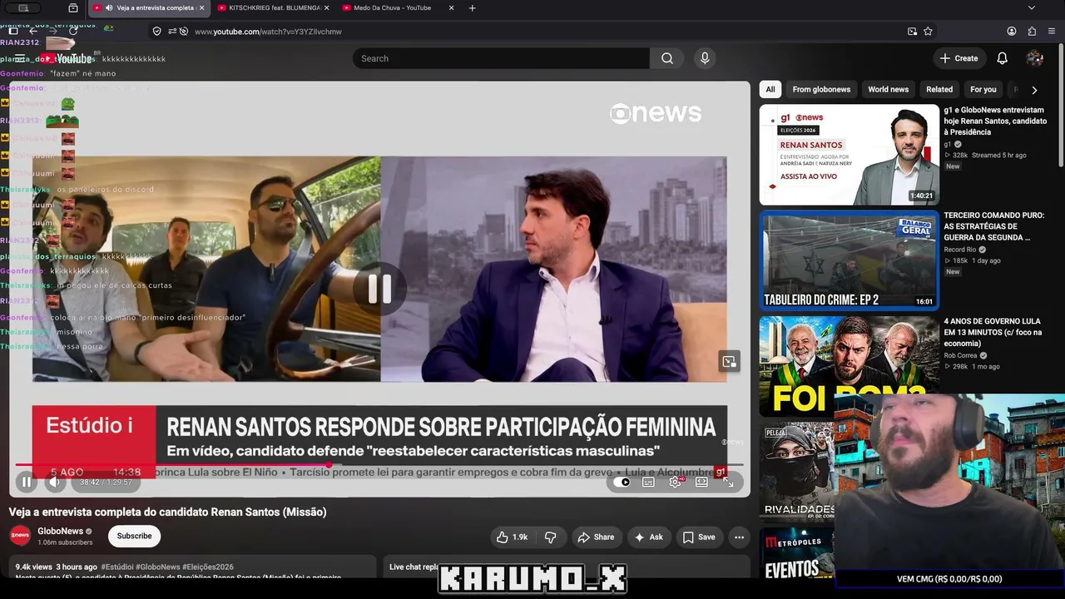Switch to theater mode
Viewport: 1065px width, 599px height.
click(x=701, y=482)
